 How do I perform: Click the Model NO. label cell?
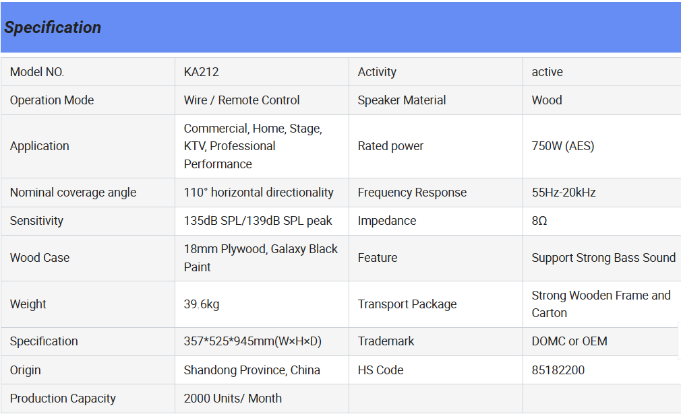(x=37, y=72)
